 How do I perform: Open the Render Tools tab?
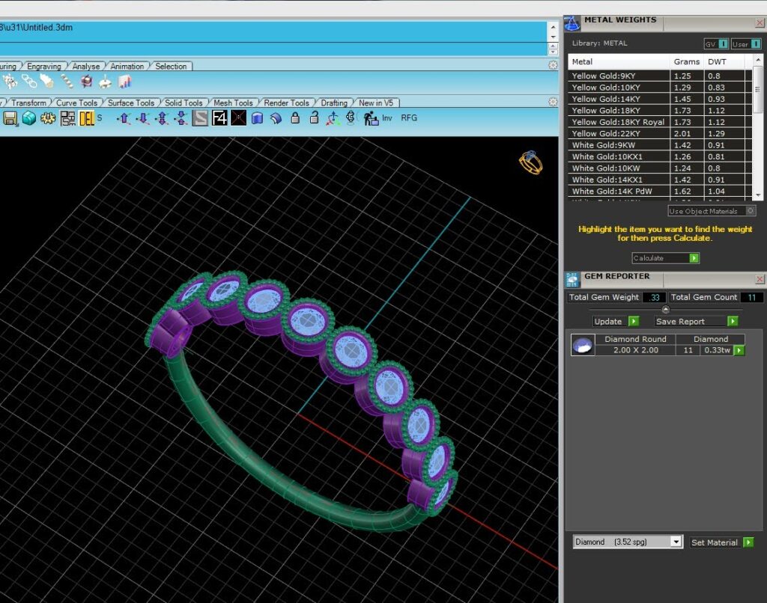(286, 103)
